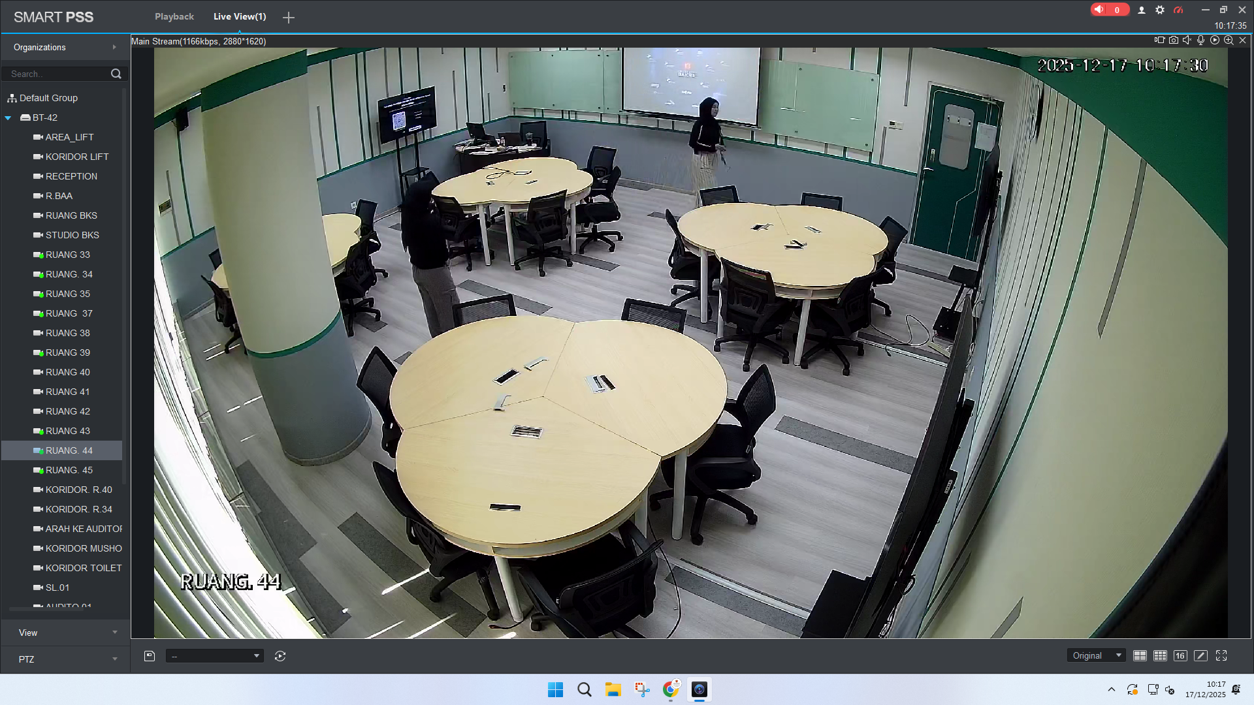This screenshot has height=705, width=1254.
Task: Select RUANG 33 camera
Action: [68, 255]
